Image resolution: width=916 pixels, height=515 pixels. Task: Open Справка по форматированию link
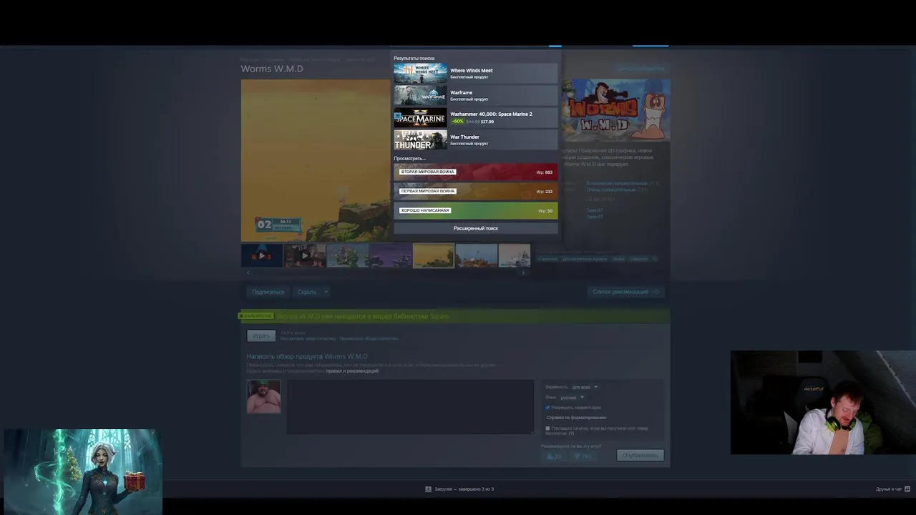pos(576,418)
